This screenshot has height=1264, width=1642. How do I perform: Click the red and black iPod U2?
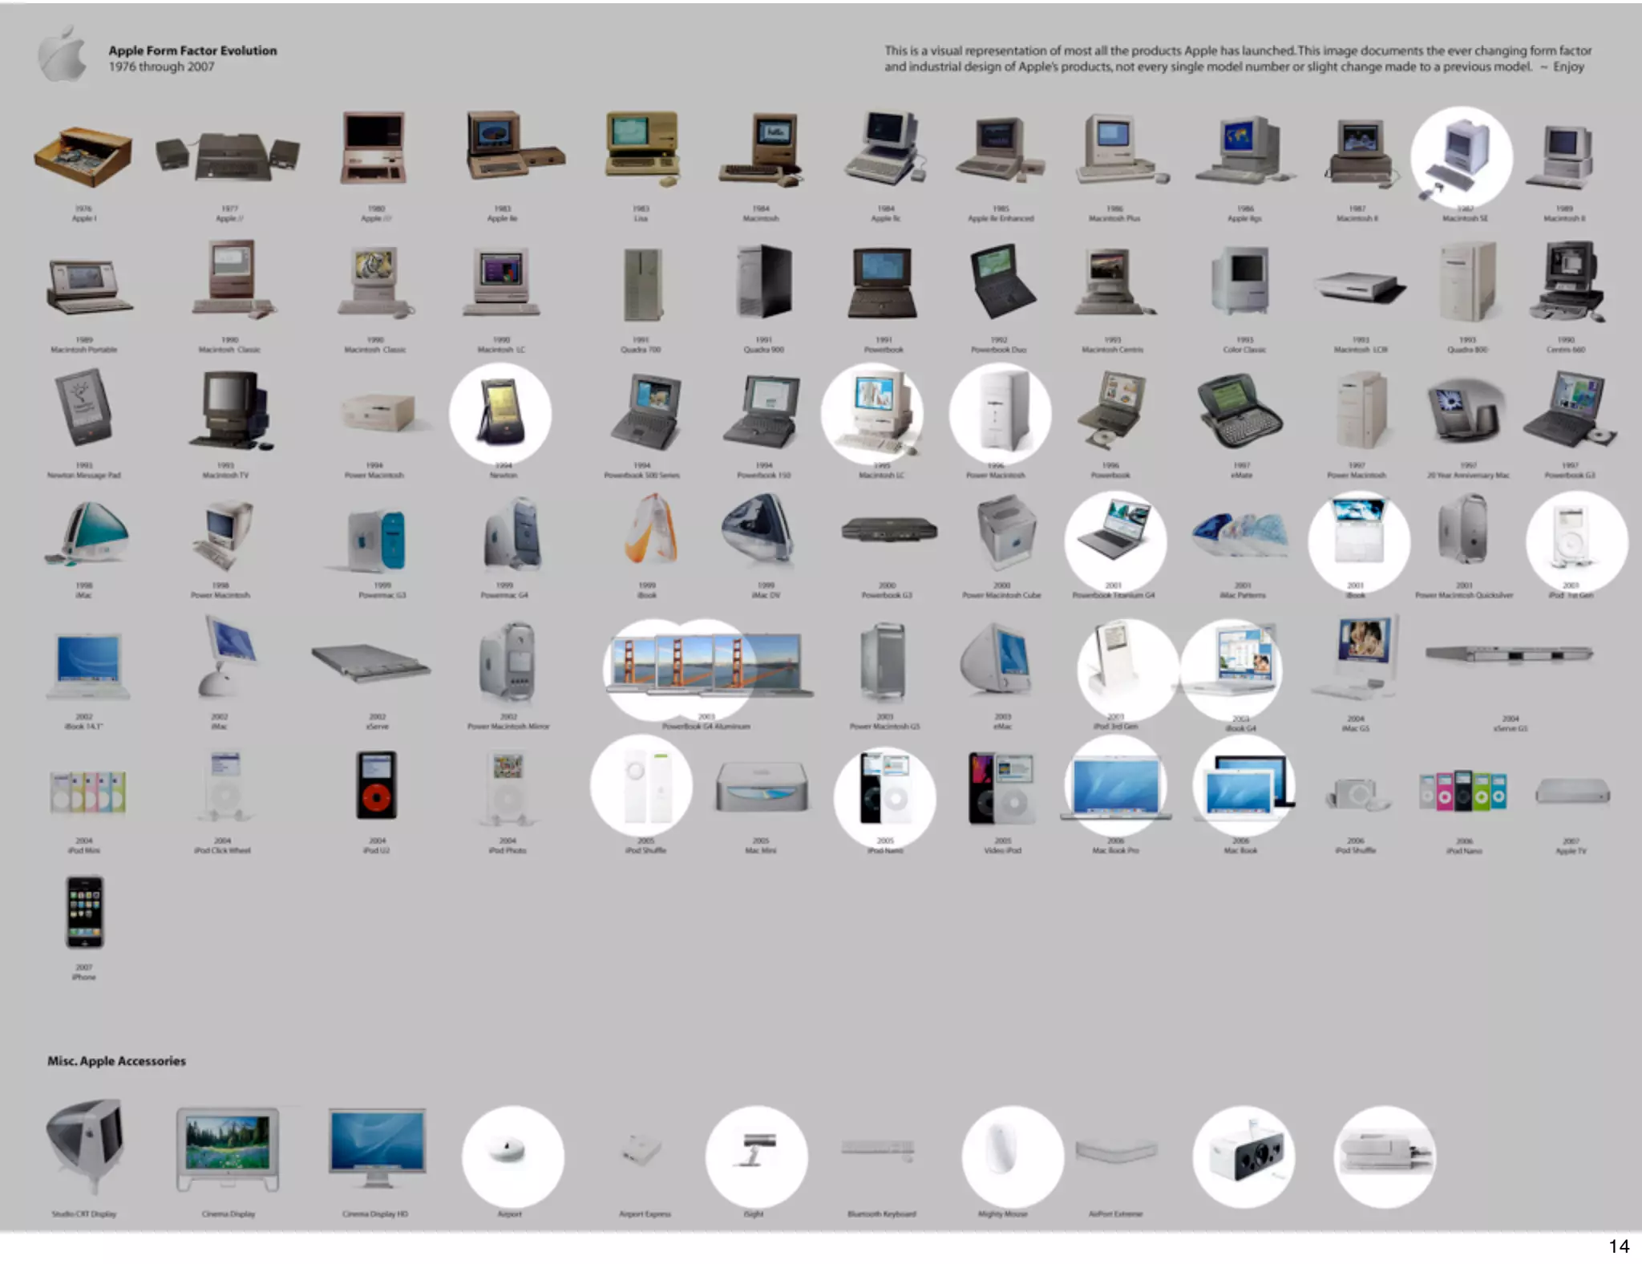coord(376,786)
